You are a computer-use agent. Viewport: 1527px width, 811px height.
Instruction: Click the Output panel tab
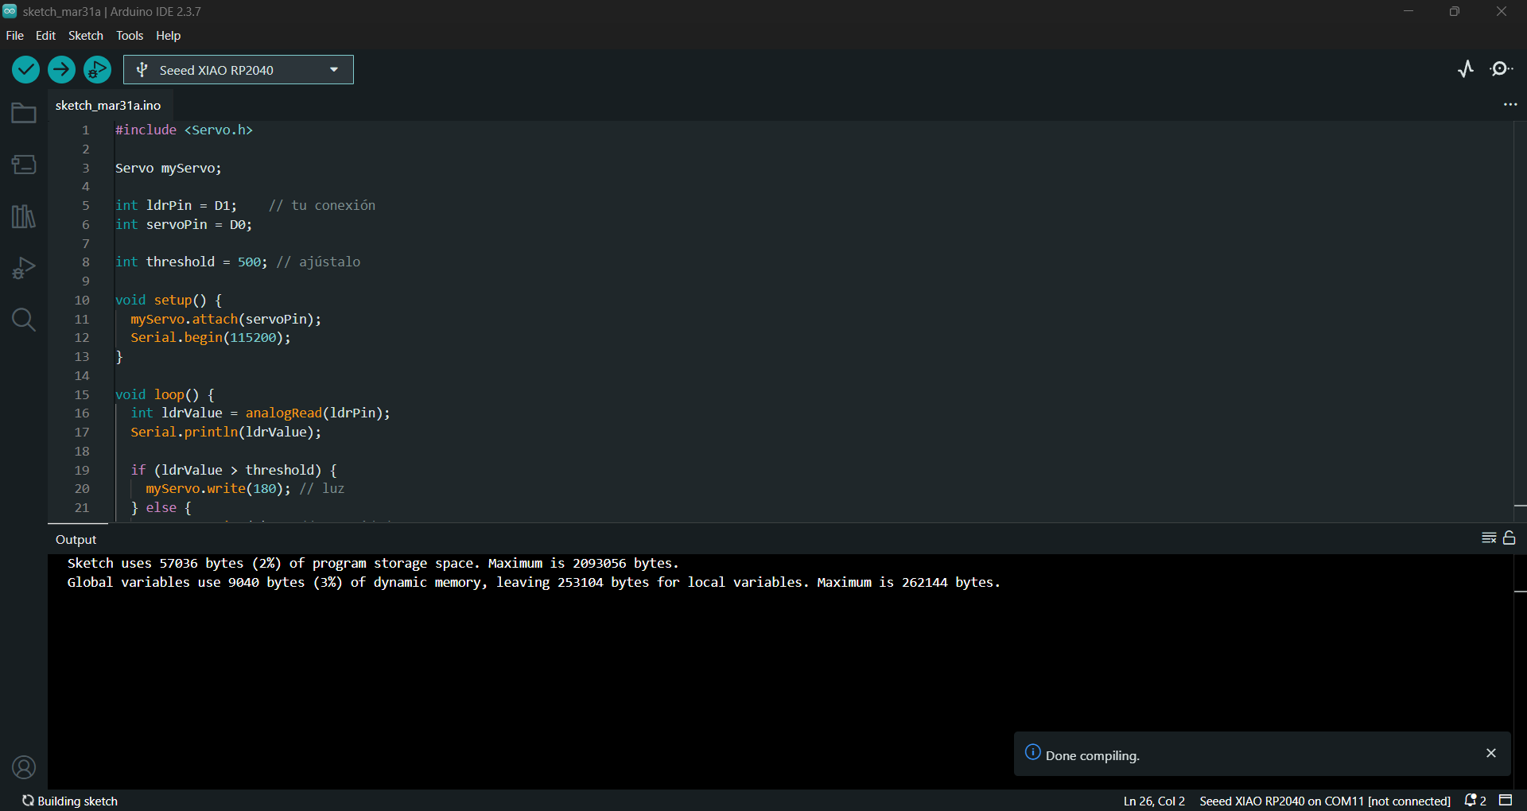tap(76, 539)
